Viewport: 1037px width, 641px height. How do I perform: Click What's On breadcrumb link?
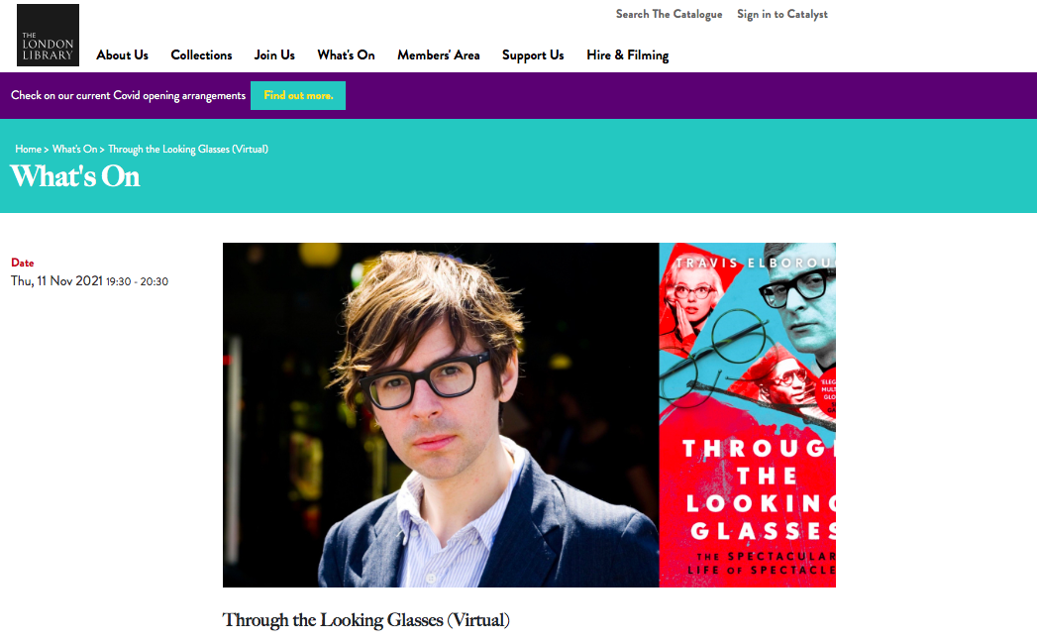pyautogui.click(x=74, y=149)
